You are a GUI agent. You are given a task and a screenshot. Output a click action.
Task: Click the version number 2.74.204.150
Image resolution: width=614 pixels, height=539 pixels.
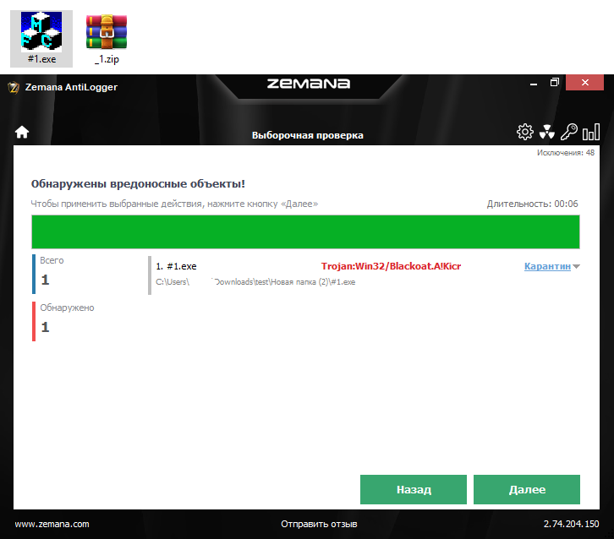pyautogui.click(x=571, y=524)
